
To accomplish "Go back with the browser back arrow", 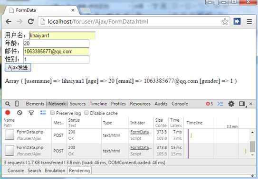I will click(x=9, y=21).
